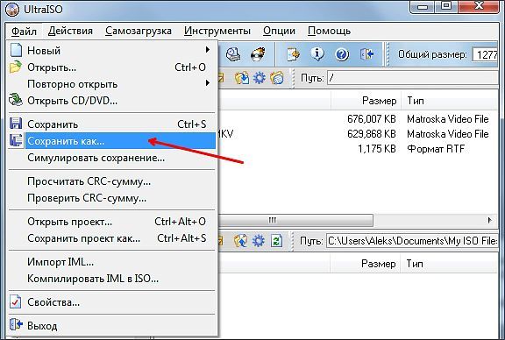Click 'Matroska Video File' in the 629,868 KB row
This screenshot has height=340, width=505.
448,134
